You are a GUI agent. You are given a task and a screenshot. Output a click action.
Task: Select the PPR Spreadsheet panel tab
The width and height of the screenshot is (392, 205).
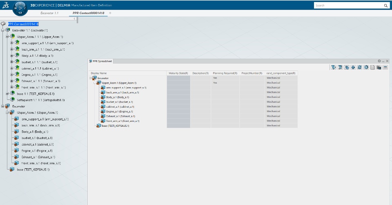pyautogui.click(x=101, y=61)
